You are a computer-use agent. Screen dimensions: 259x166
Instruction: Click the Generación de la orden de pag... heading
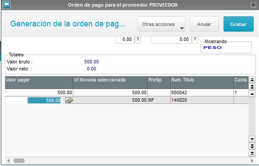coord(68,24)
